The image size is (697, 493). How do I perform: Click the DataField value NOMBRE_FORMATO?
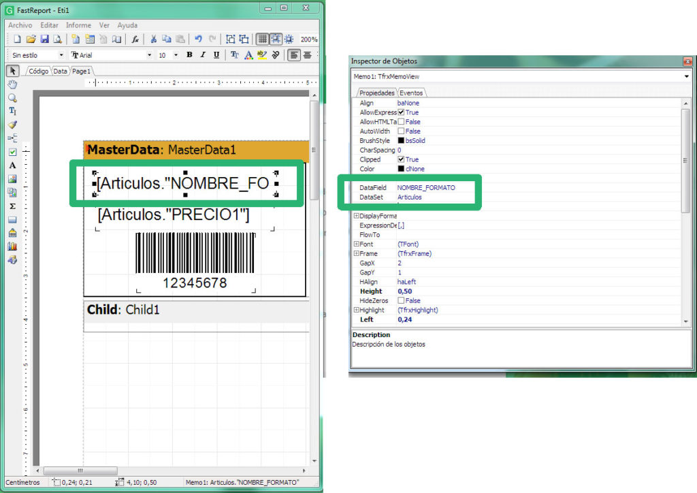pyautogui.click(x=426, y=187)
